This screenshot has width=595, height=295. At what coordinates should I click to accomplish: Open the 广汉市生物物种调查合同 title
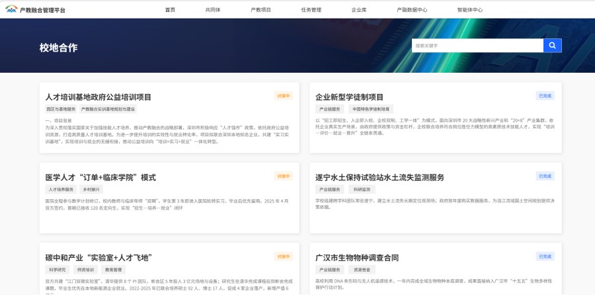coord(357,258)
